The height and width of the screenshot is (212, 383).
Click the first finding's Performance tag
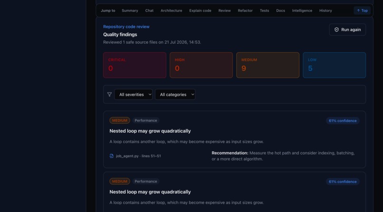[146, 120]
